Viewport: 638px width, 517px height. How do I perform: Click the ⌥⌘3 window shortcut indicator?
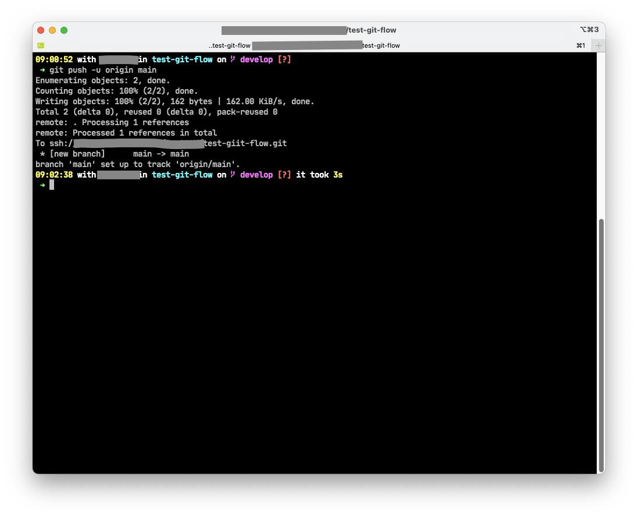pos(589,30)
